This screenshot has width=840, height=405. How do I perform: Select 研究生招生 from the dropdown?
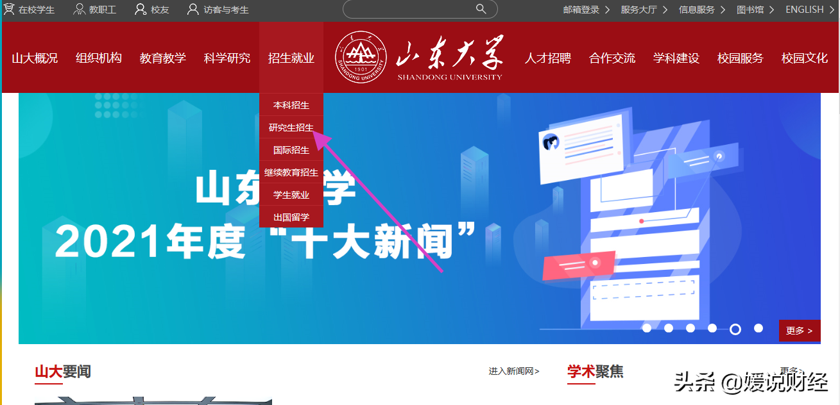290,127
